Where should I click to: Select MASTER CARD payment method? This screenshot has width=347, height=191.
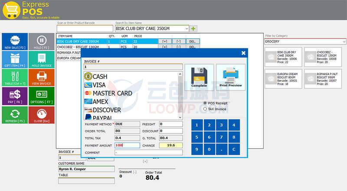108,93
